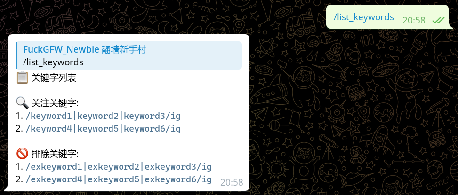Select the green outgoing message bubble

(387, 16)
